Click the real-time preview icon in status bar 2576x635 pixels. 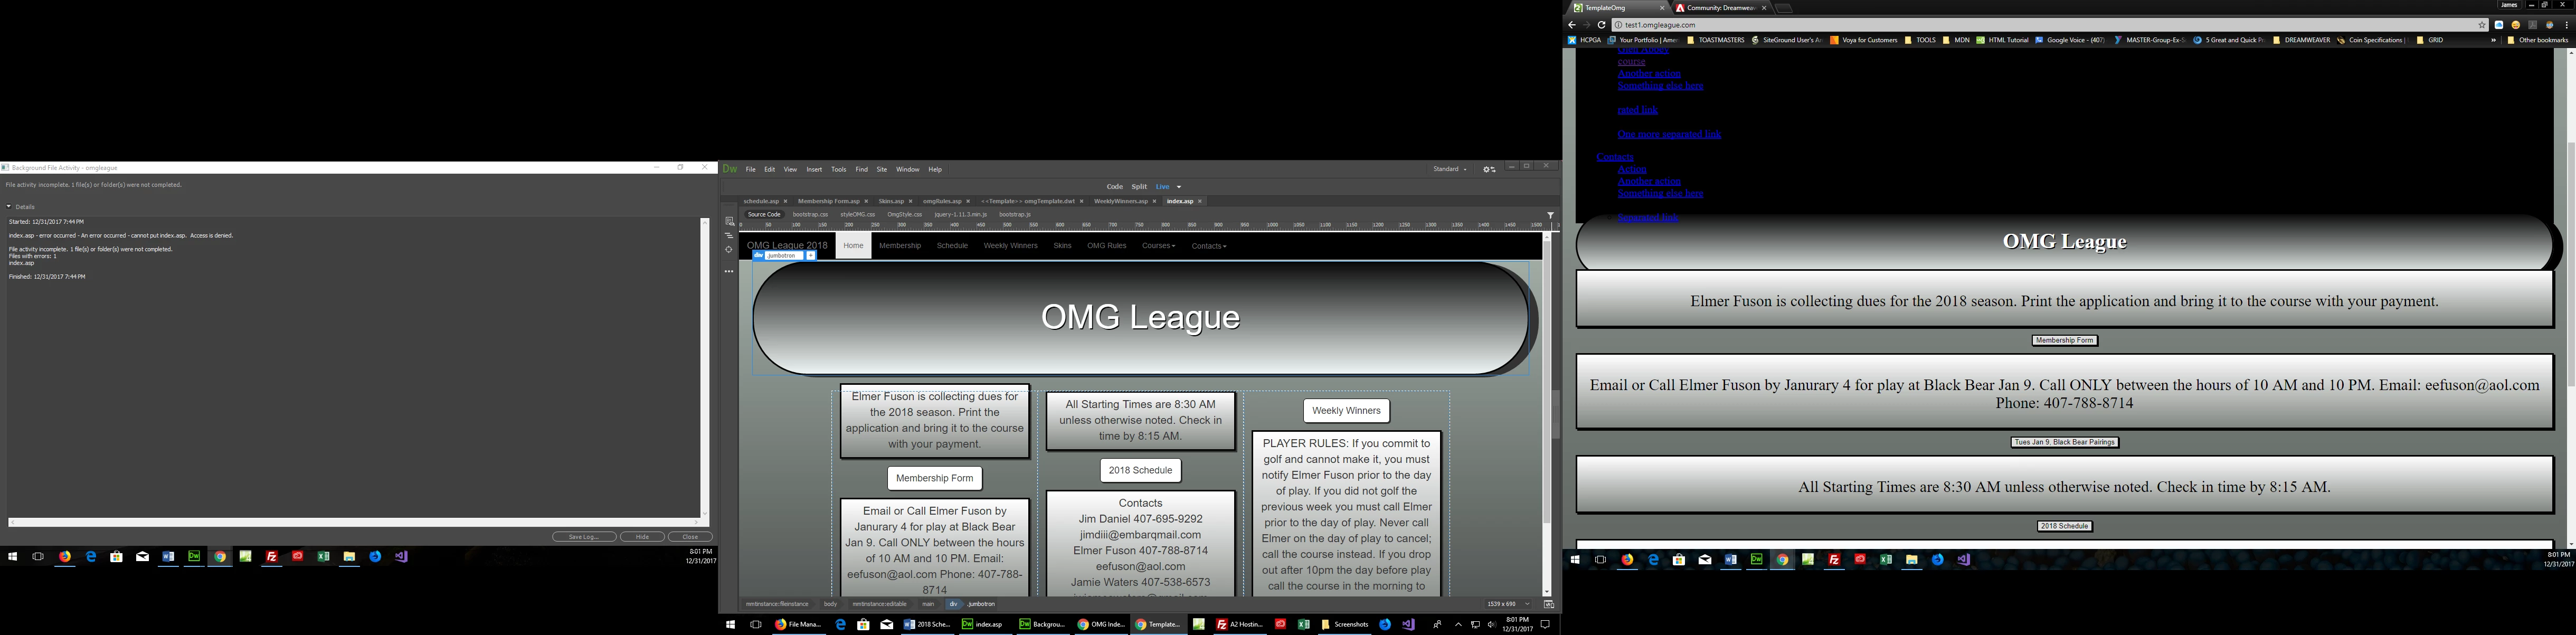[1549, 604]
